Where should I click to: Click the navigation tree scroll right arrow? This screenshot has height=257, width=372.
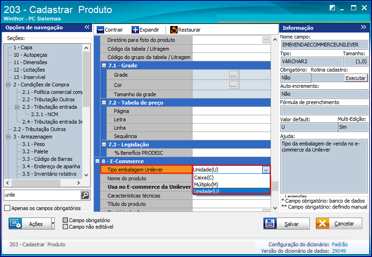(79, 183)
